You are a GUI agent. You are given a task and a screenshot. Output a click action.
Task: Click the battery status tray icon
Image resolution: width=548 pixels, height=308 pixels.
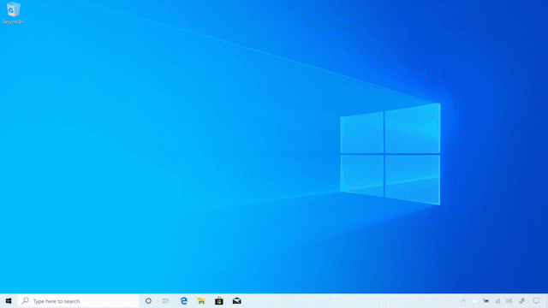pyautogui.click(x=486, y=300)
